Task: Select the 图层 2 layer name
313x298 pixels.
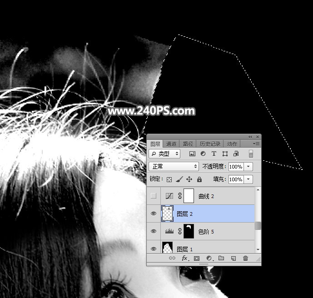Action: pyautogui.click(x=184, y=214)
